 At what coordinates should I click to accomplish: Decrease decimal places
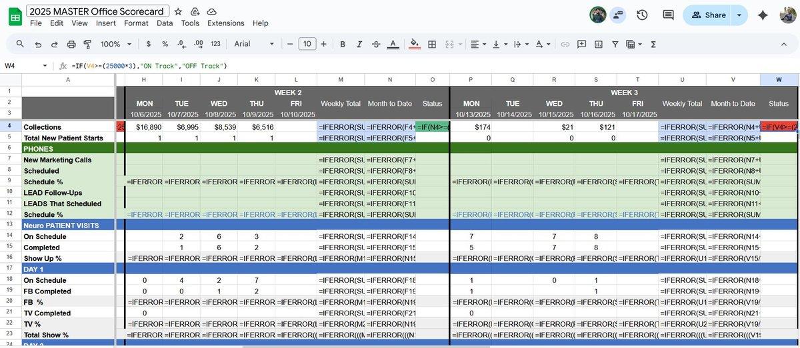pos(181,44)
